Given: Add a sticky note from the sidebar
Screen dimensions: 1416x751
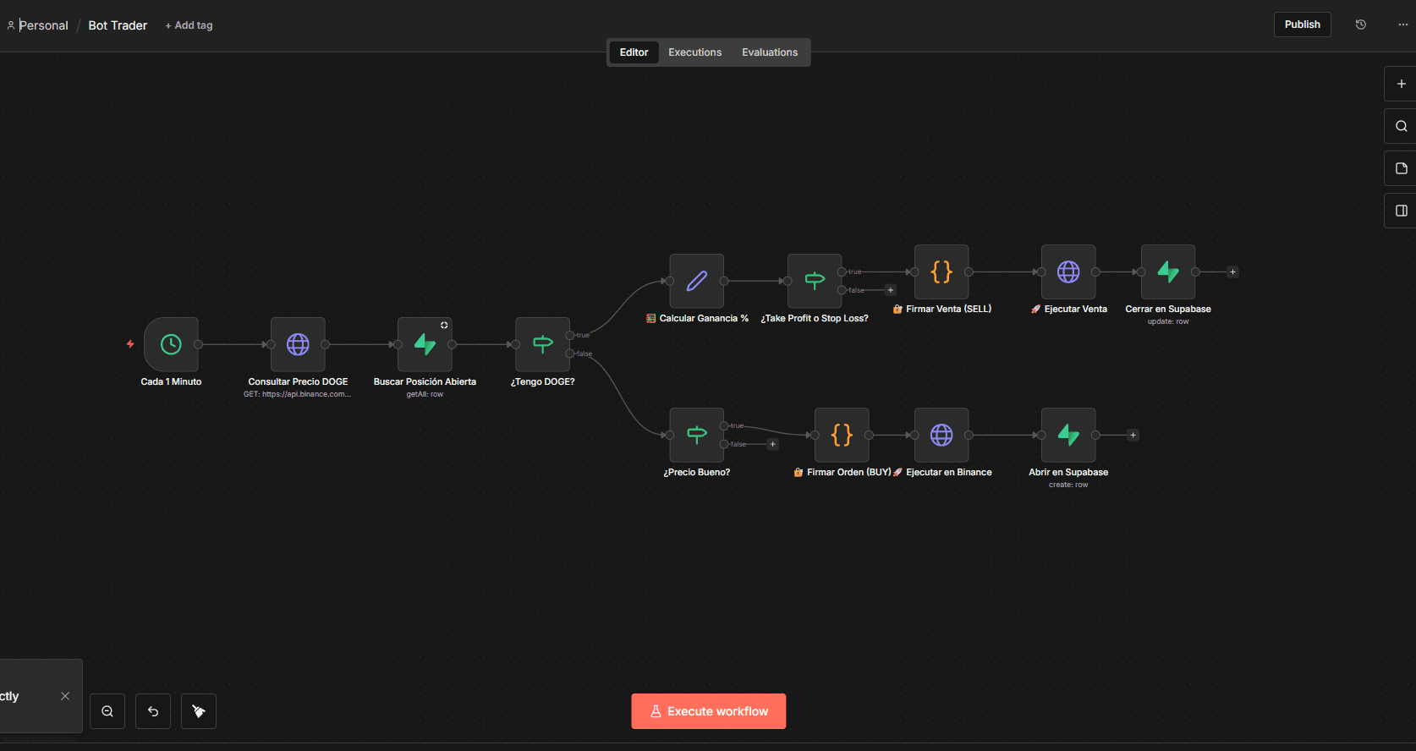Looking at the screenshot, I should point(1401,168).
